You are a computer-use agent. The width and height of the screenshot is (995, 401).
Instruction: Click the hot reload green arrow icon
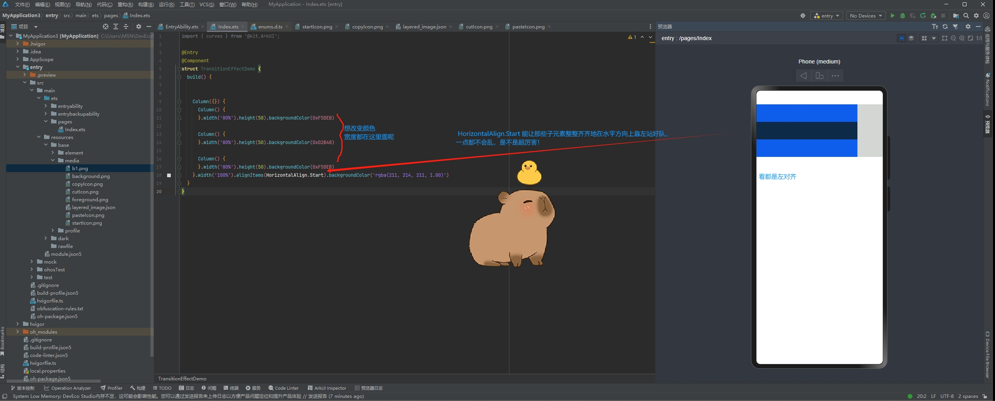(923, 16)
